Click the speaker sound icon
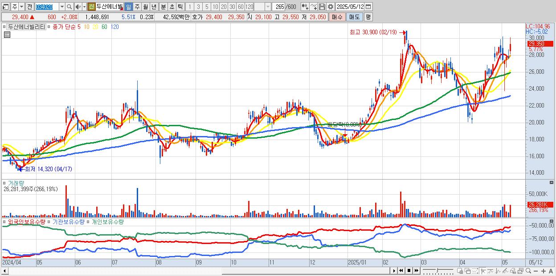Screen dimensions: 556x276 (78, 7)
